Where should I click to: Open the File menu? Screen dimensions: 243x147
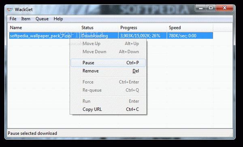13,19
